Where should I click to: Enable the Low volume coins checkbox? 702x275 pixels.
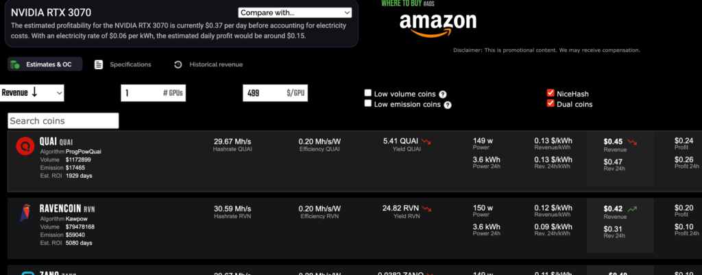tap(368, 93)
